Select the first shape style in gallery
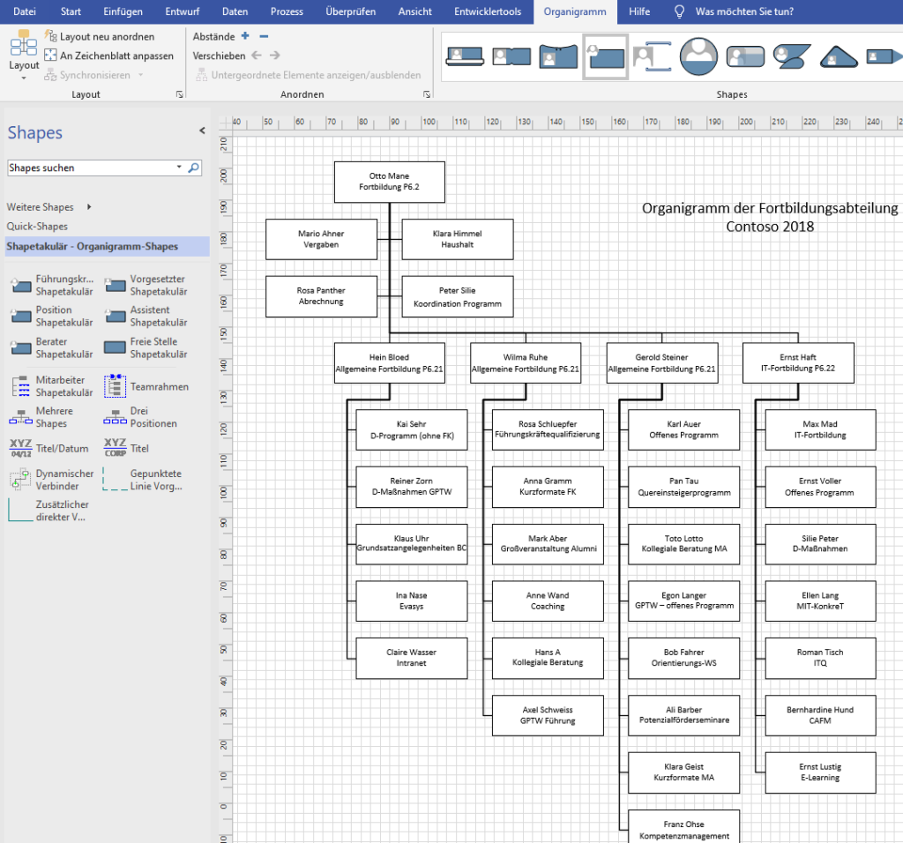903x843 pixels. (465, 56)
